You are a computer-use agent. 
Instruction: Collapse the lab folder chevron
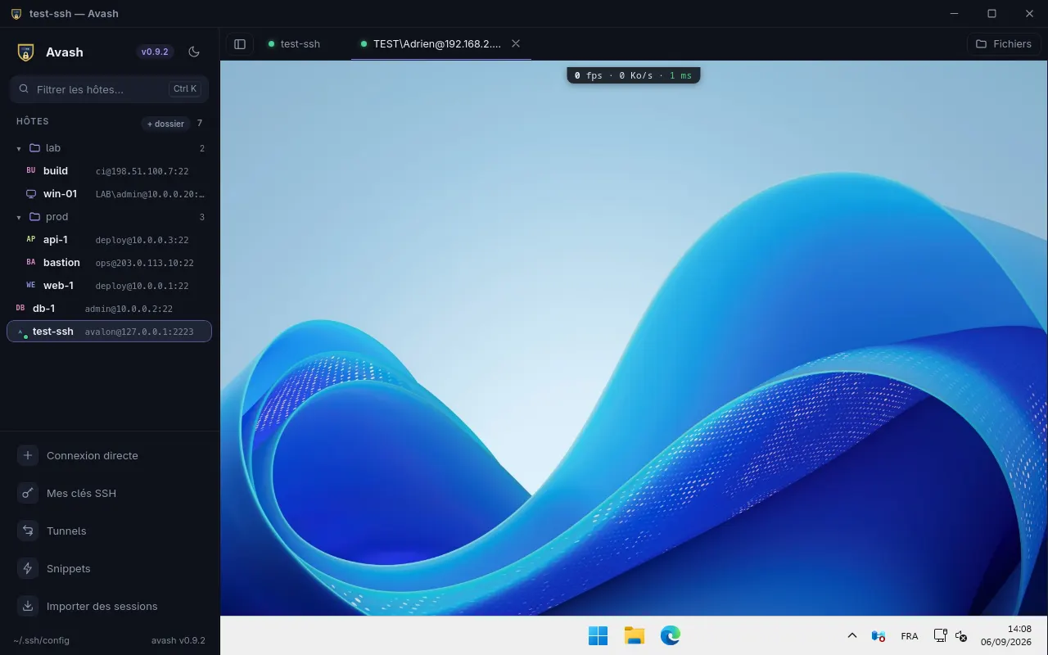click(x=19, y=148)
